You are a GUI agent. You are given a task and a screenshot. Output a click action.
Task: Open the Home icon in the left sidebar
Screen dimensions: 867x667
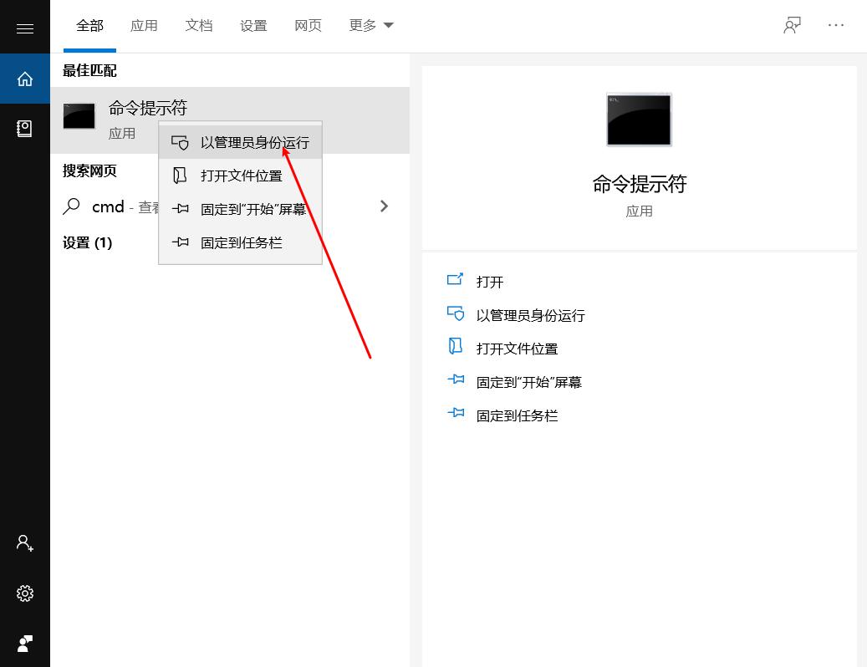25,78
